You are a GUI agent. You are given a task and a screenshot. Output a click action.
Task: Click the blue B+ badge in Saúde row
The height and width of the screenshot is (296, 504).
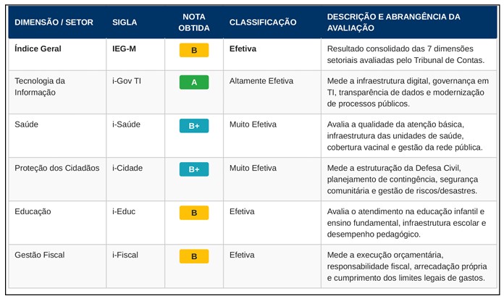pyautogui.click(x=194, y=126)
